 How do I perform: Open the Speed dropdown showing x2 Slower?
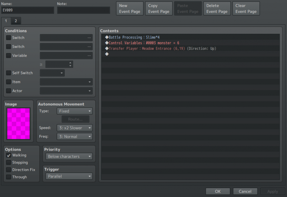tap(75, 128)
